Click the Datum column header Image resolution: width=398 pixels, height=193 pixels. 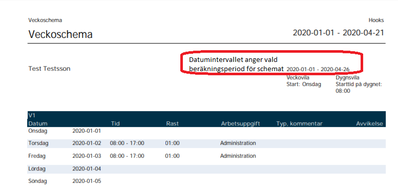[38, 123]
